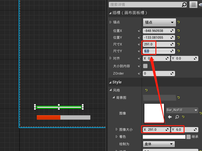The image size is (202, 151).
Task: Reset 尺寸X to its default value
Action: (x=179, y=44)
